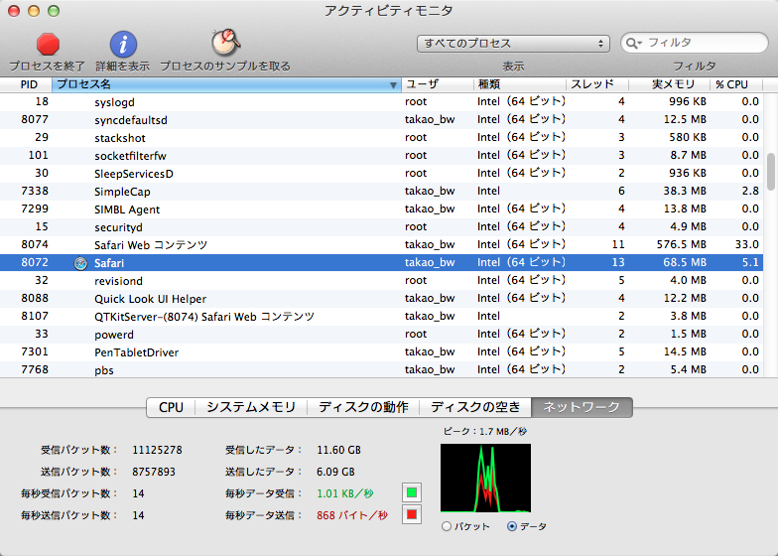Viewport: 778px width, 556px height.
Task: Select the PenTabletDriver process row
Action: [381, 351]
